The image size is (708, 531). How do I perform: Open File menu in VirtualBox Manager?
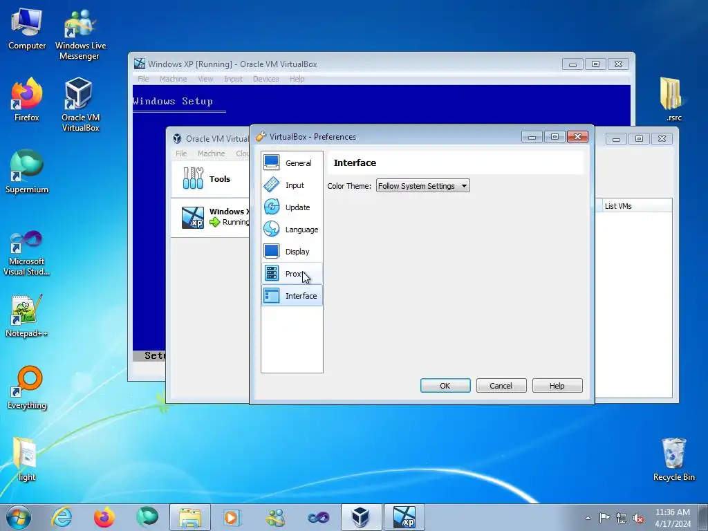(181, 153)
